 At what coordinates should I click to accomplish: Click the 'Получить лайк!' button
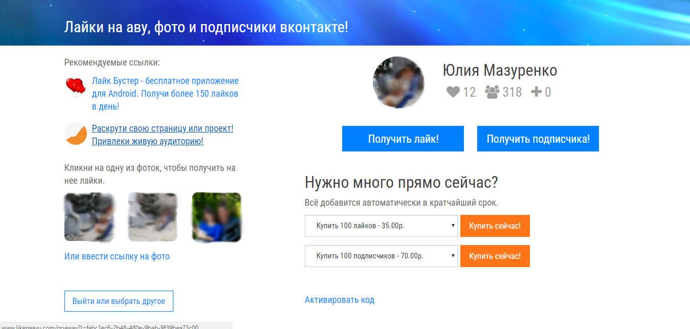click(403, 138)
